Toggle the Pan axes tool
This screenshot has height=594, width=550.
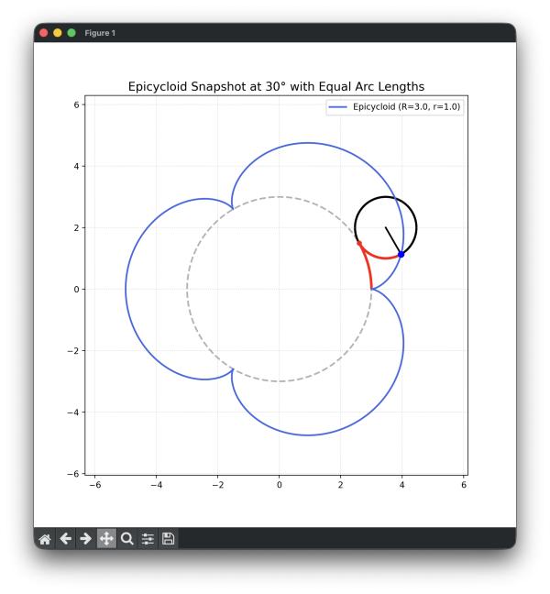click(x=106, y=538)
